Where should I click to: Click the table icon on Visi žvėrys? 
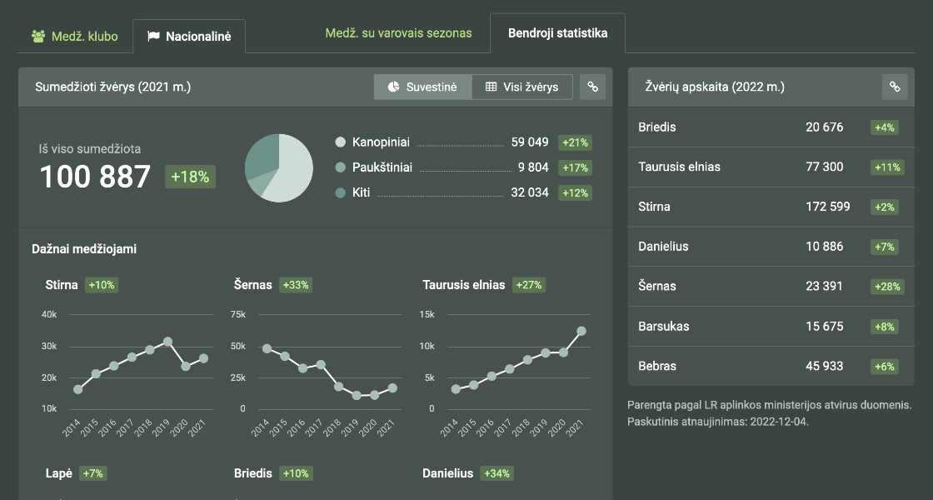[491, 87]
